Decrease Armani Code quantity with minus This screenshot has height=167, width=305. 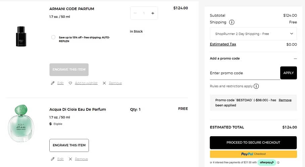135,13
